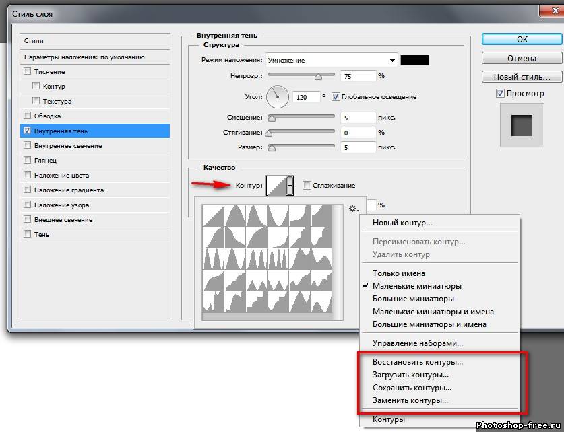The width and height of the screenshot is (564, 432).
Task: Click the angle dial for the shadow
Action: [x=277, y=96]
